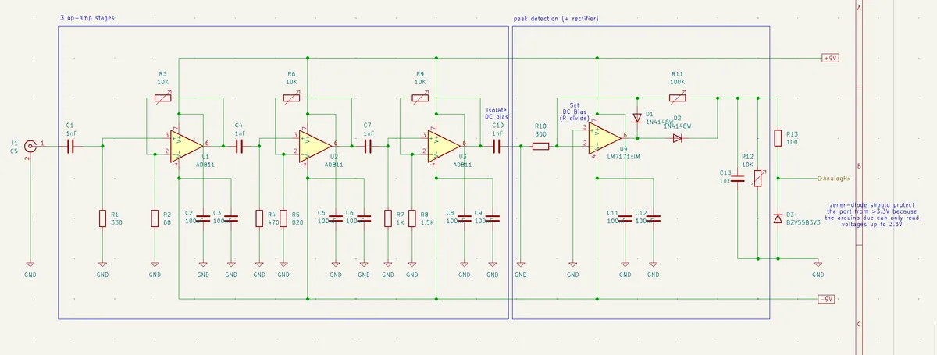Select diode D2 symbol
The image size is (937, 355).
(677, 137)
